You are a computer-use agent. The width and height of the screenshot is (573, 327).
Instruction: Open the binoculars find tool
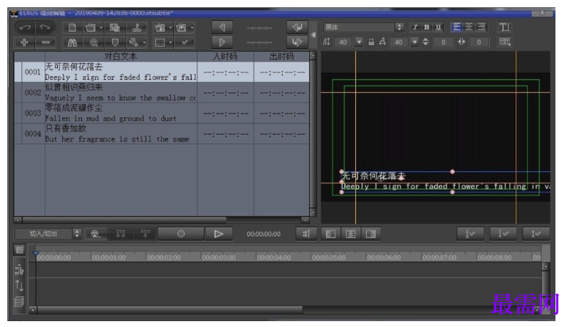tap(72, 42)
